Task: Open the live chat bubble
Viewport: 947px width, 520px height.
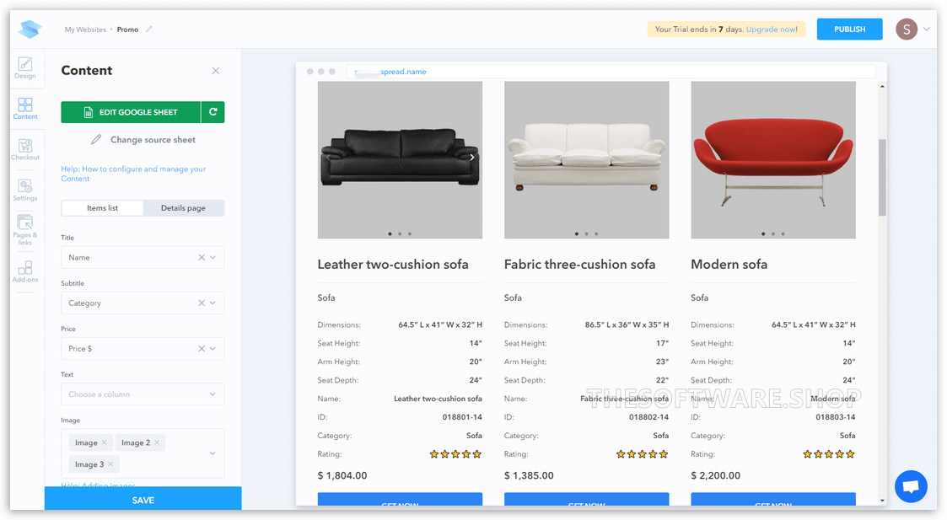Action: tap(911, 486)
